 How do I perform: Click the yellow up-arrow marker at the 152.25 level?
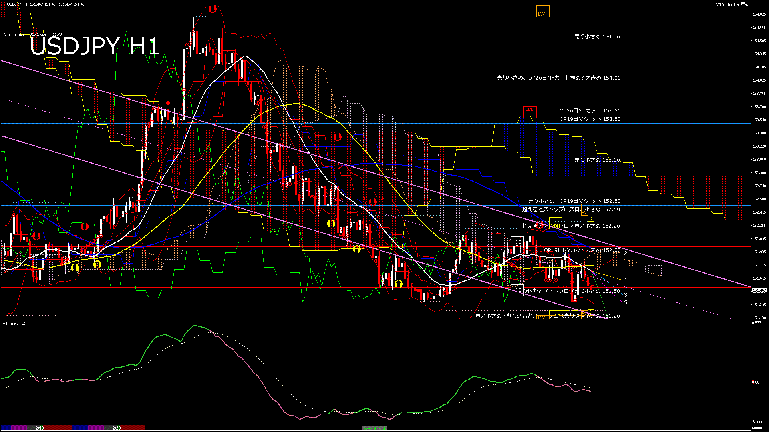tap(331, 224)
